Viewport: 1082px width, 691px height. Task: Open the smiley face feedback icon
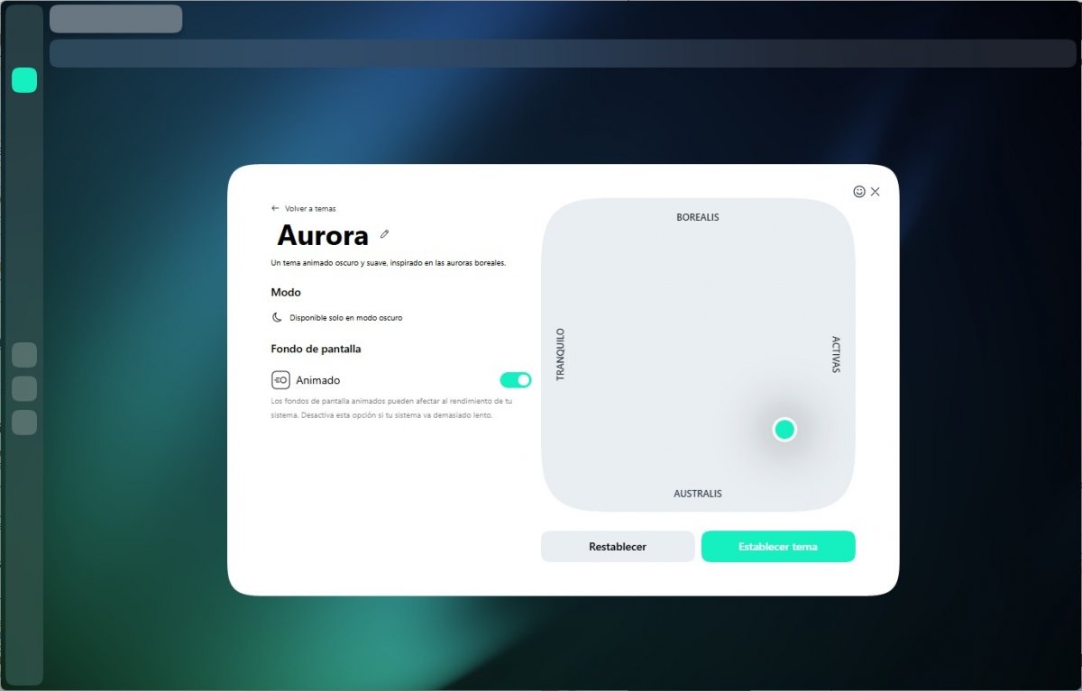coord(859,192)
